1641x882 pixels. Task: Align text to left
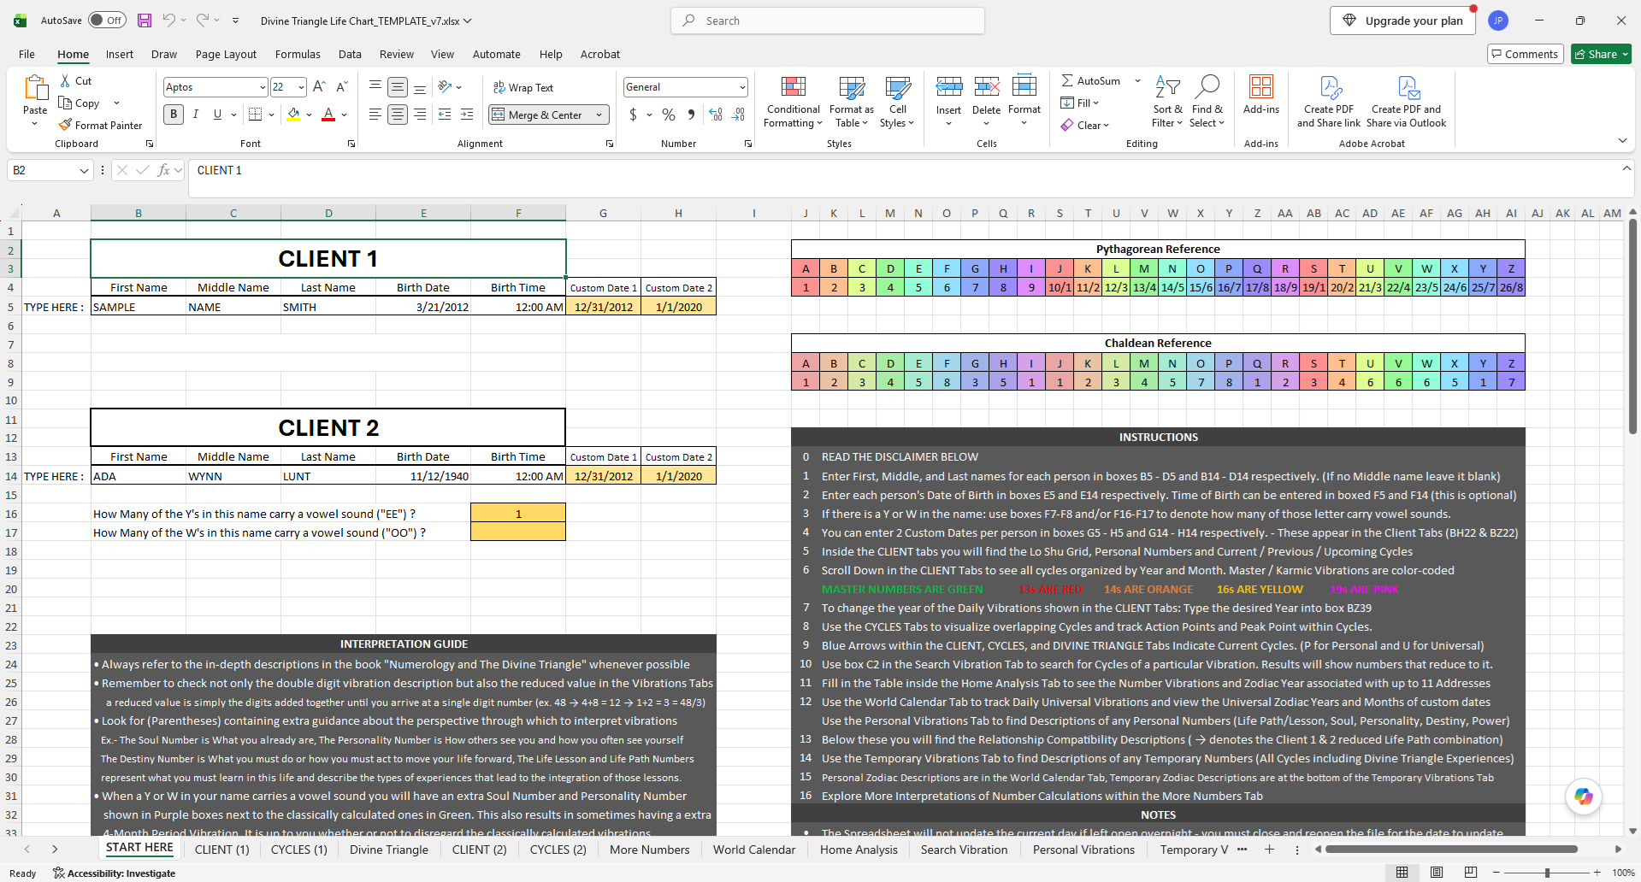point(375,114)
